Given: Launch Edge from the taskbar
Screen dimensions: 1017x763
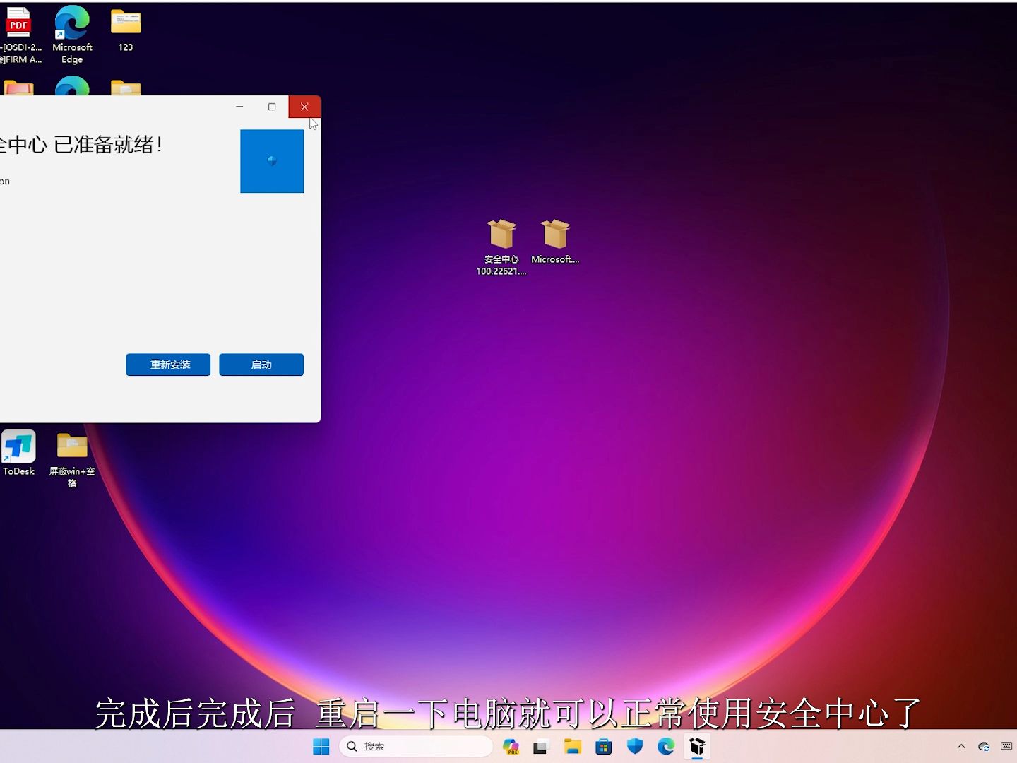Looking at the screenshot, I should [666, 746].
